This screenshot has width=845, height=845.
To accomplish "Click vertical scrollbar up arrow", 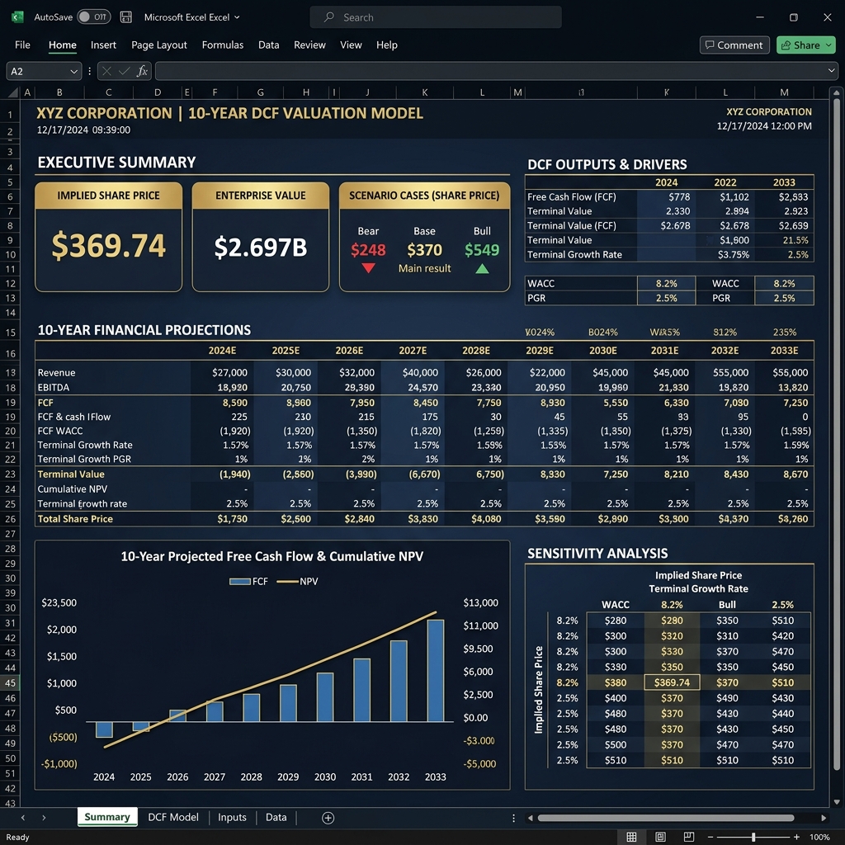I will coord(837,92).
